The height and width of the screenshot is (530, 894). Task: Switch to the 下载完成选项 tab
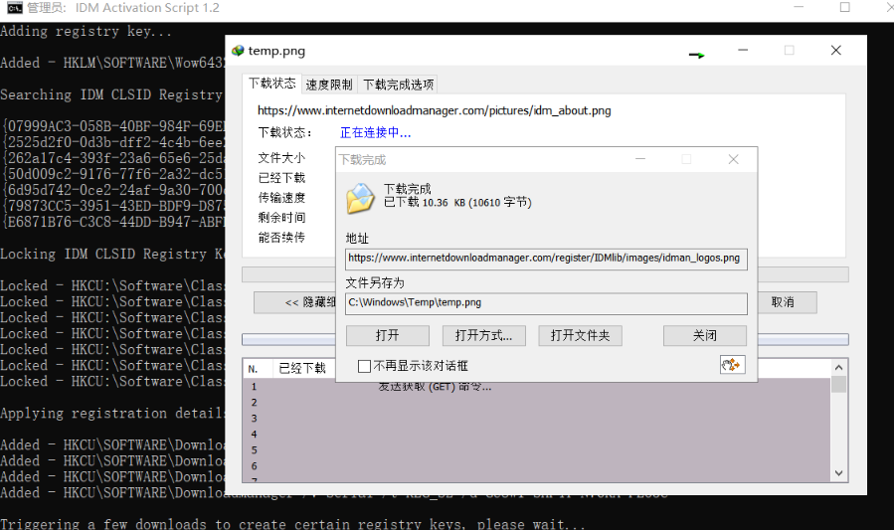click(399, 85)
